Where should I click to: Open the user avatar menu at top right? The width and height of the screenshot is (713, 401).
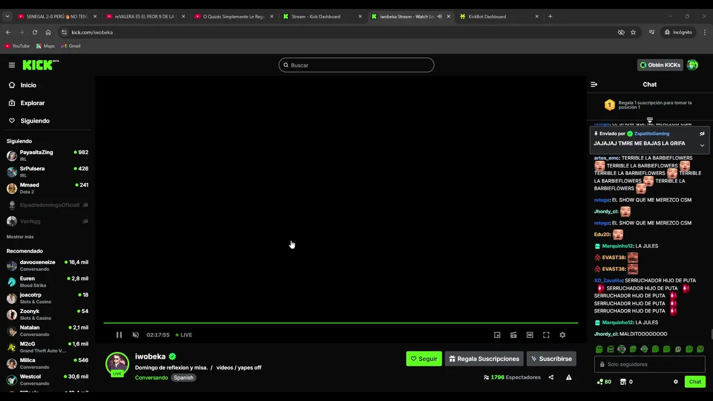692,65
